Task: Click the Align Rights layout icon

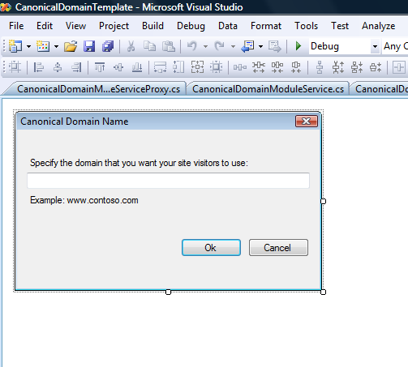Action: 76,67
